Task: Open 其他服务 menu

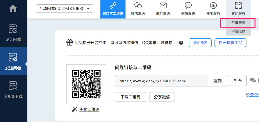Action: 238,9
